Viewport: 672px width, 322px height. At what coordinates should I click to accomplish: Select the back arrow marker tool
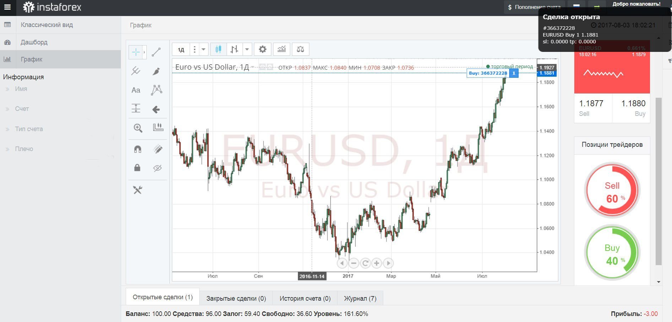[x=156, y=109]
